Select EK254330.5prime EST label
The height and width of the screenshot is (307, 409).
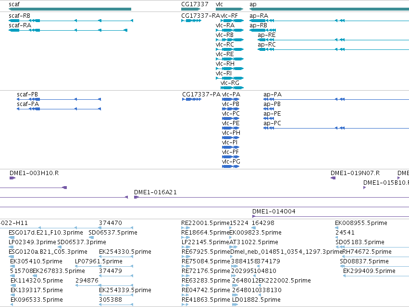125,252
